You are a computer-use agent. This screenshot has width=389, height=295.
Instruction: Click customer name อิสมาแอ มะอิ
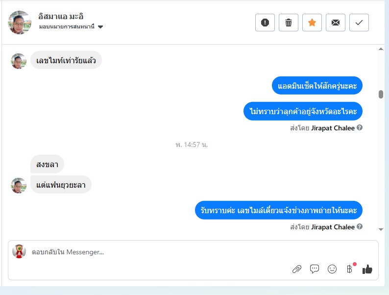[61, 16]
